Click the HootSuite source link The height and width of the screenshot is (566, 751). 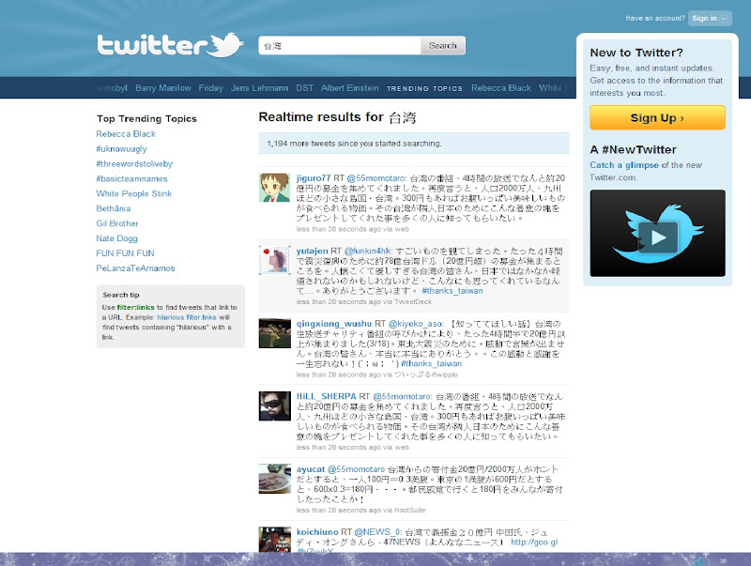410,510
